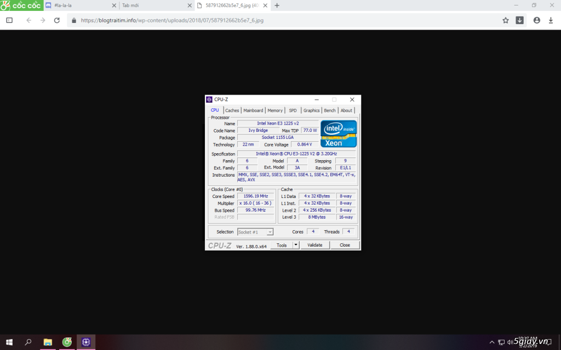This screenshot has height=350, width=561.
Task: Click the Ivy Bridge code name value
Action: tap(259, 130)
